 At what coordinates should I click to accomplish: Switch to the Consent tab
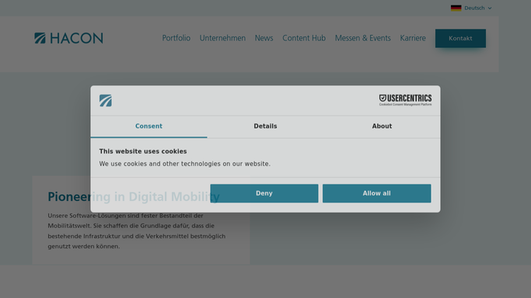pos(148,126)
